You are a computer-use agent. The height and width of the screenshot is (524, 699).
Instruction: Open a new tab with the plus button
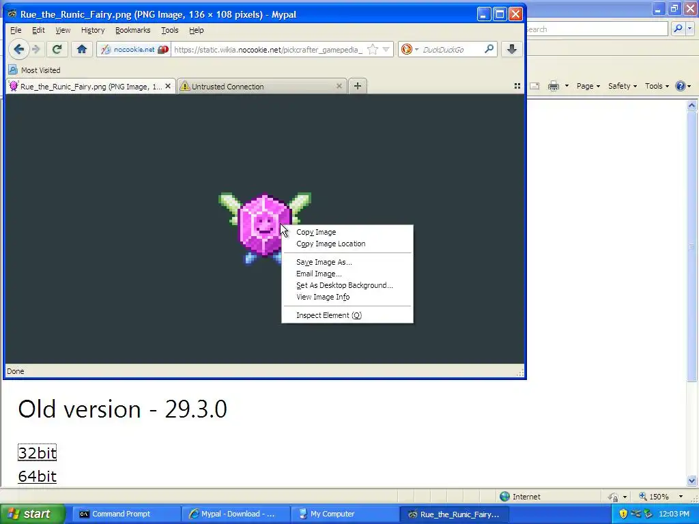coord(358,86)
